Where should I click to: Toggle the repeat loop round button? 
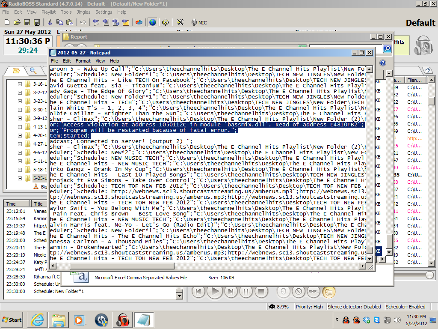tap(283, 292)
